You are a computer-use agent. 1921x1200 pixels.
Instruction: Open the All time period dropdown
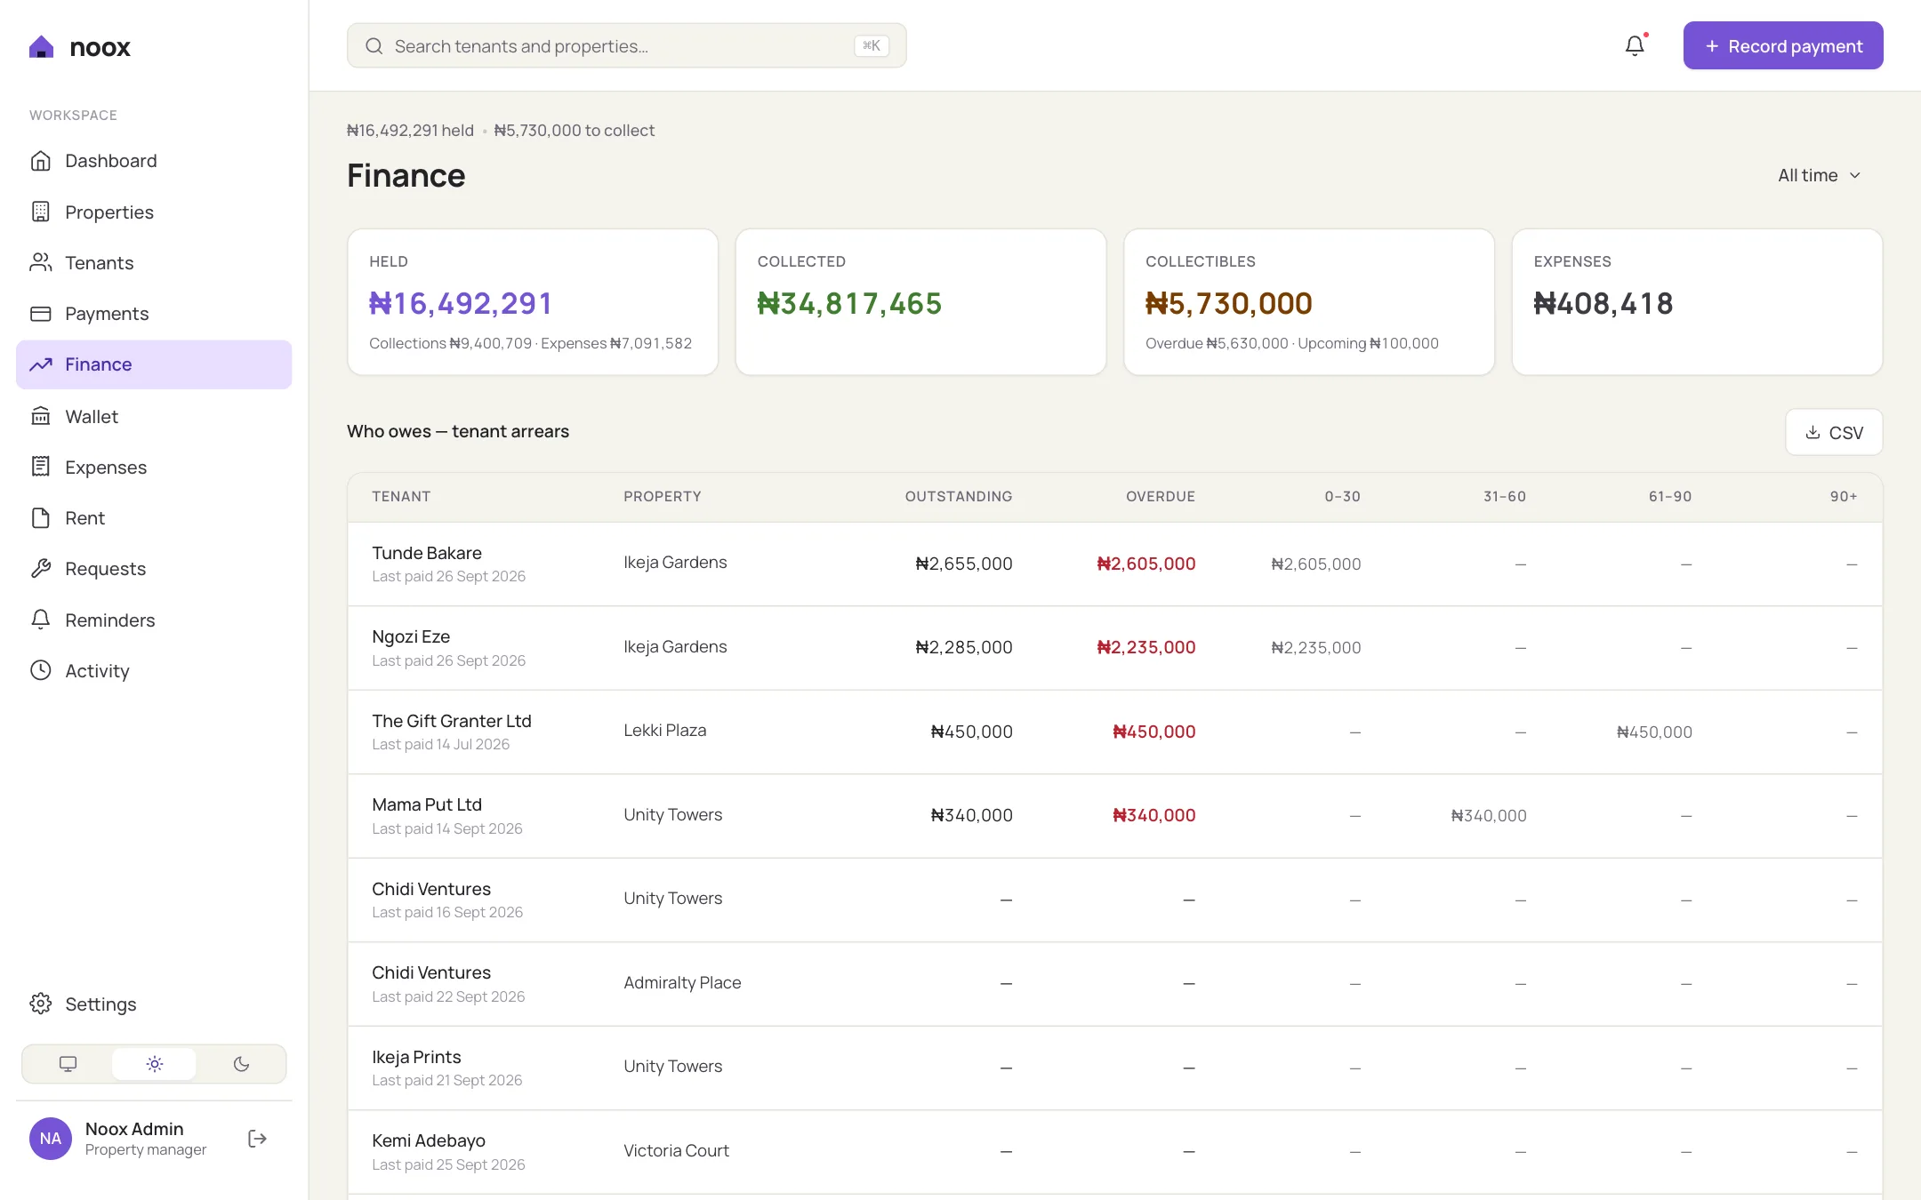pyautogui.click(x=1820, y=176)
